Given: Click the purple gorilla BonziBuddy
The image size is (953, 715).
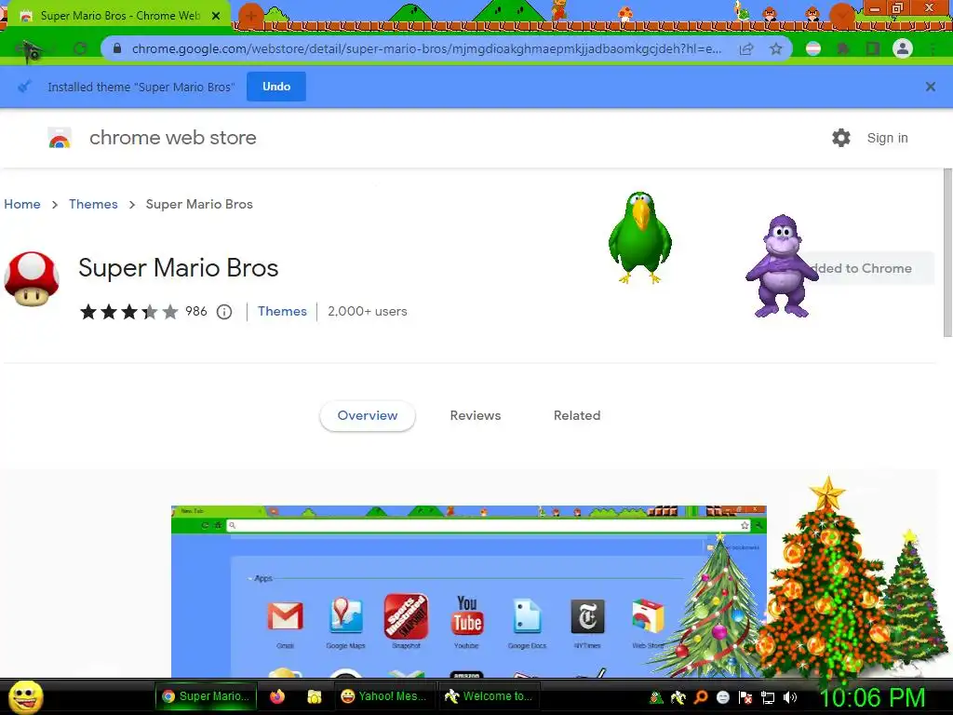Looking at the screenshot, I should tap(782, 265).
